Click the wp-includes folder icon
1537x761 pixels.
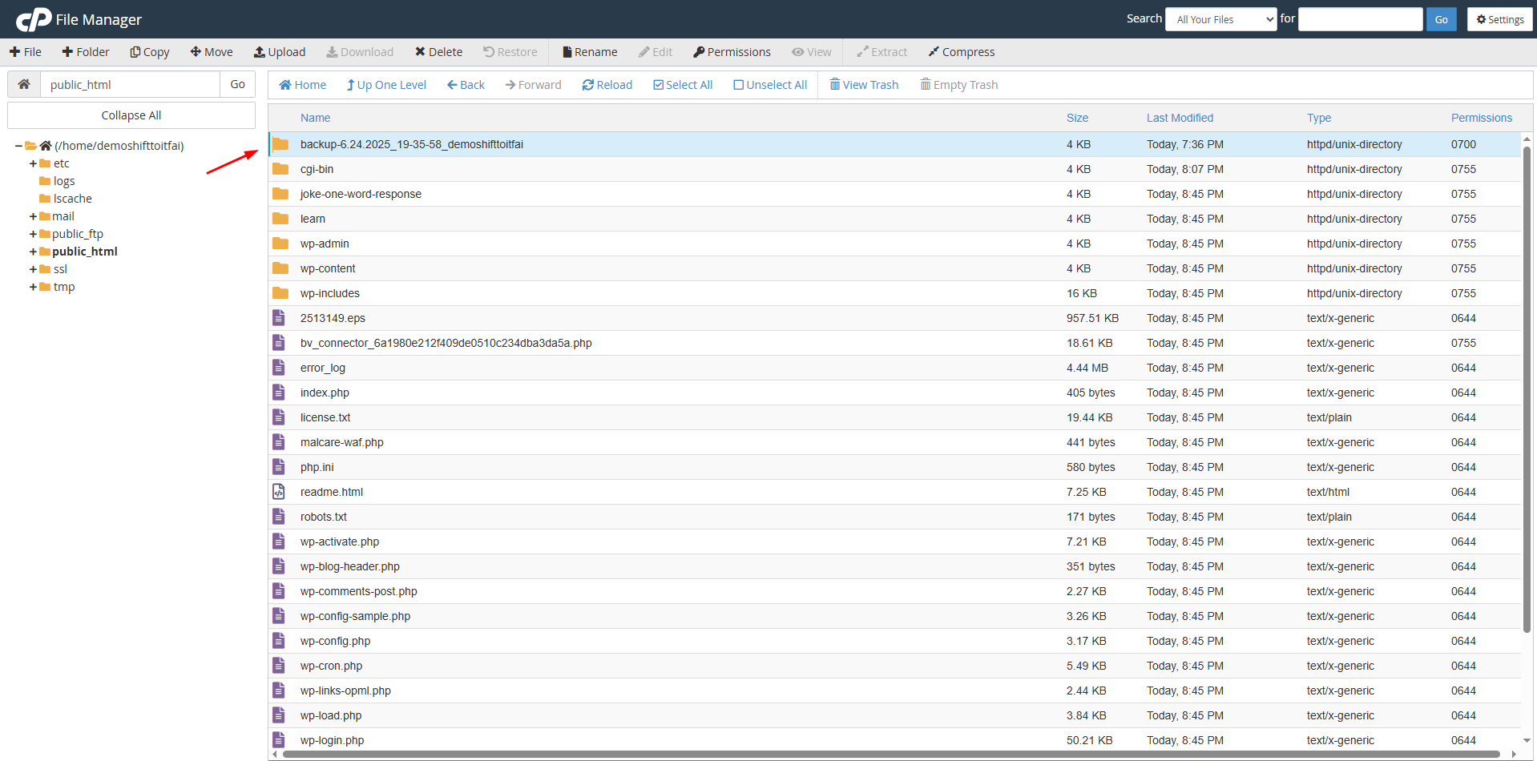pos(280,293)
